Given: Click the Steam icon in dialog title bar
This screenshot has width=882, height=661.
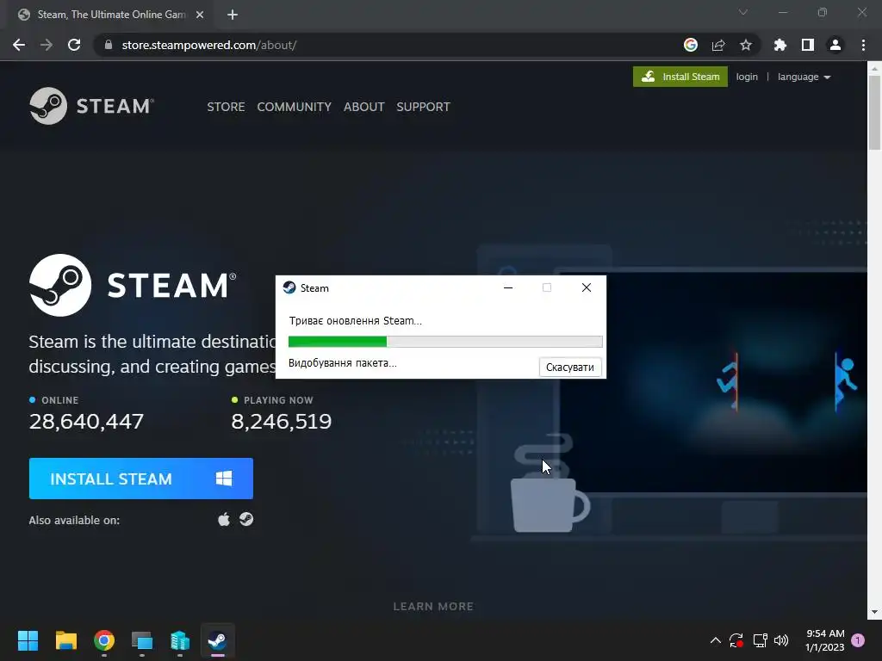Looking at the screenshot, I should click(289, 287).
